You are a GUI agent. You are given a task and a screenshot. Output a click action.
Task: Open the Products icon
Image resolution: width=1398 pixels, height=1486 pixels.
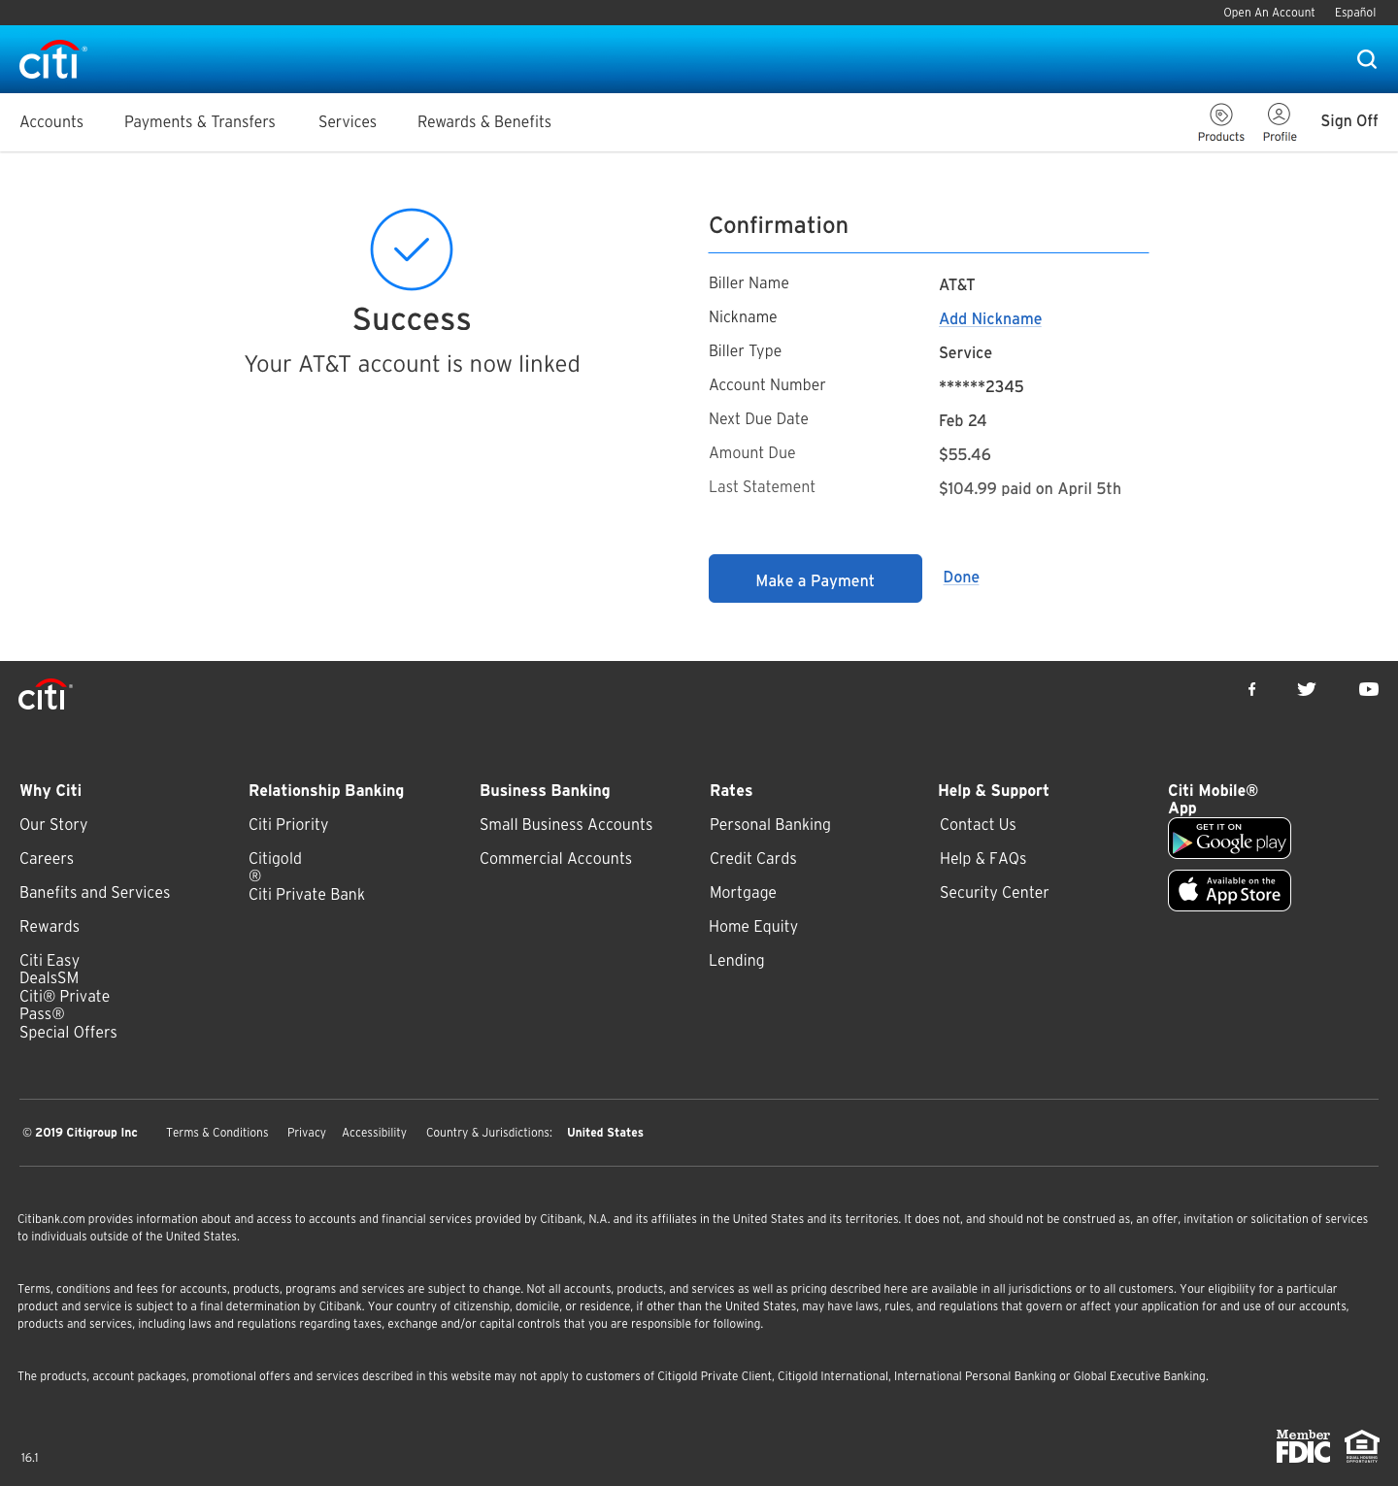pos(1221,123)
